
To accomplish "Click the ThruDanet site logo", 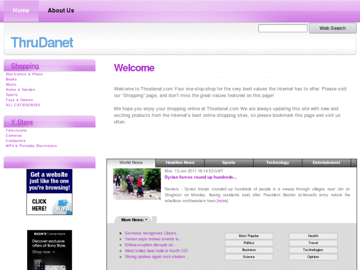I will tap(42, 43).
